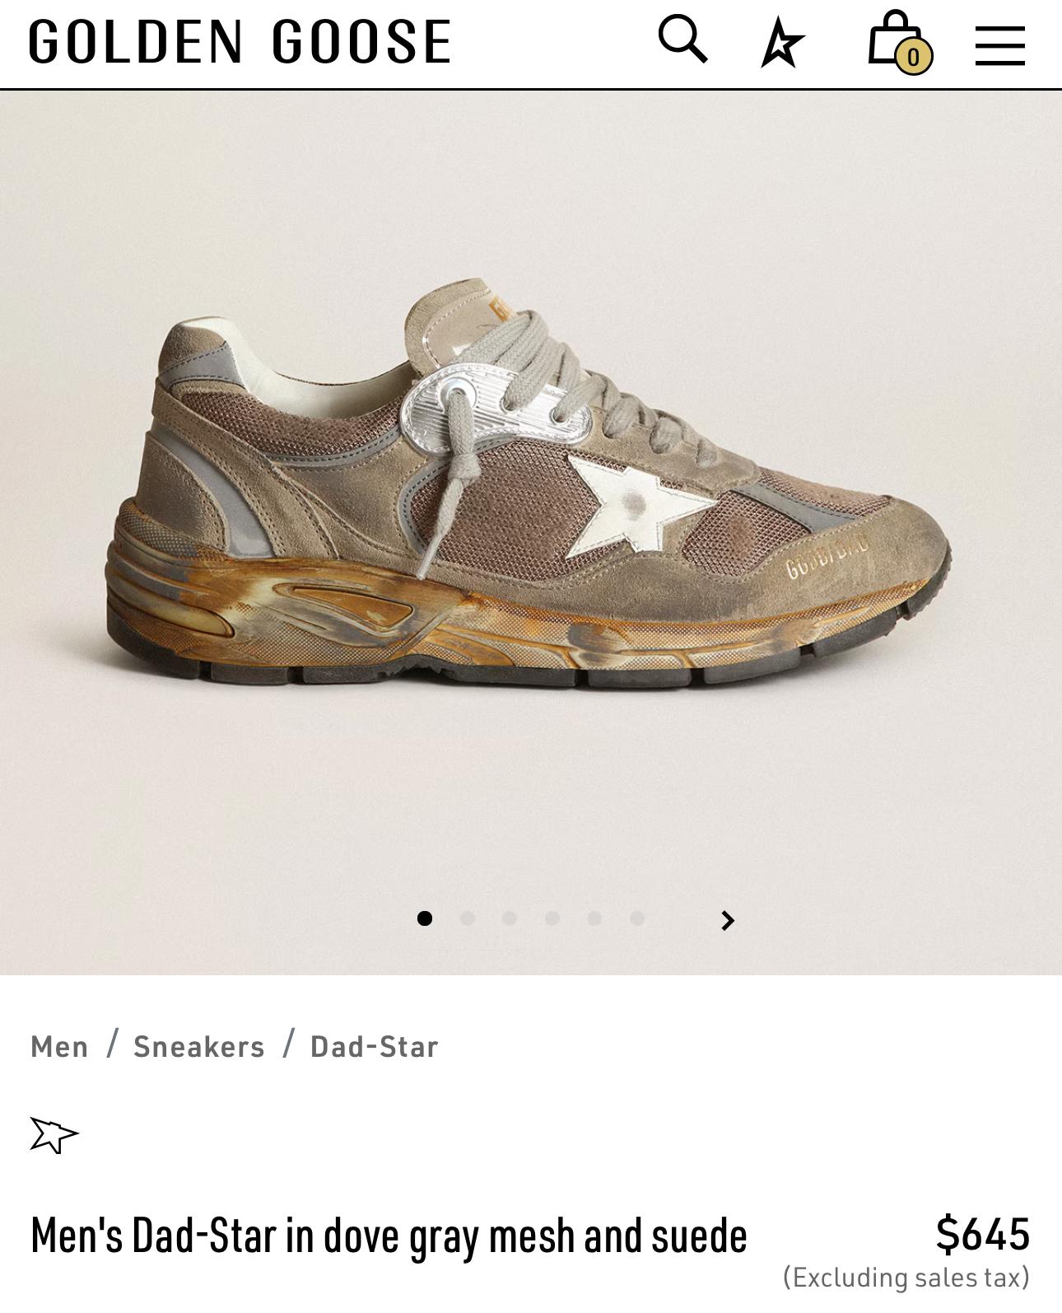Select the sixth carousel dot
Image resolution: width=1062 pixels, height=1313 pixels.
pyautogui.click(x=637, y=918)
